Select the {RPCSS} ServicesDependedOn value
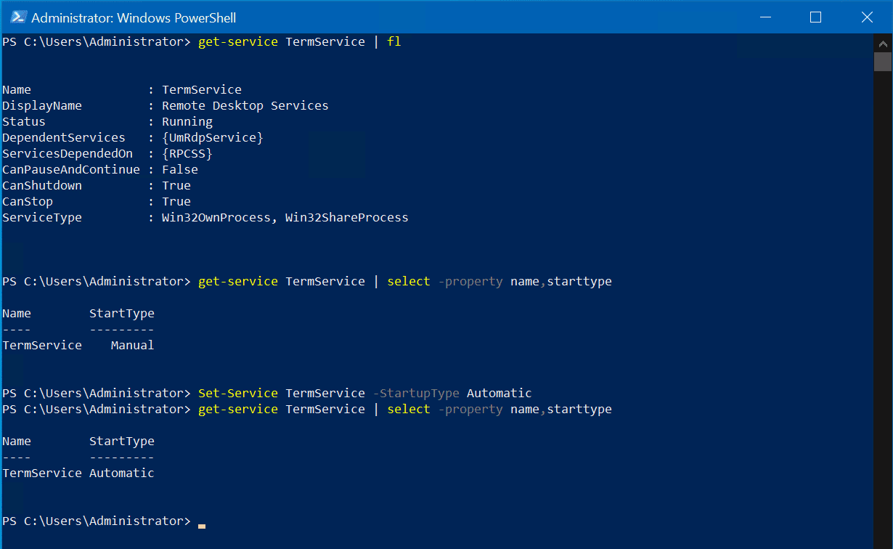Viewport: 893px width, 549px height. [x=187, y=153]
